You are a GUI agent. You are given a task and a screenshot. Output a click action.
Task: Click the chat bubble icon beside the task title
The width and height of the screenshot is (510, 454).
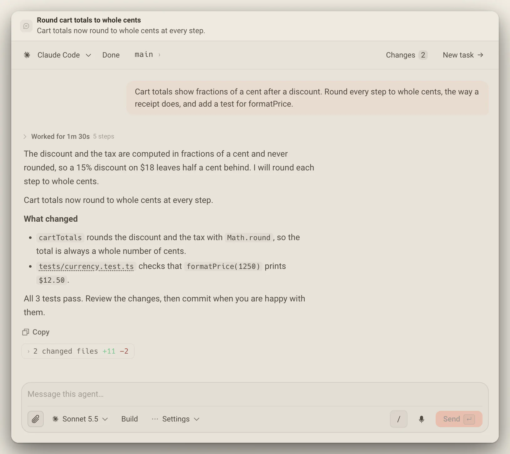(26, 26)
